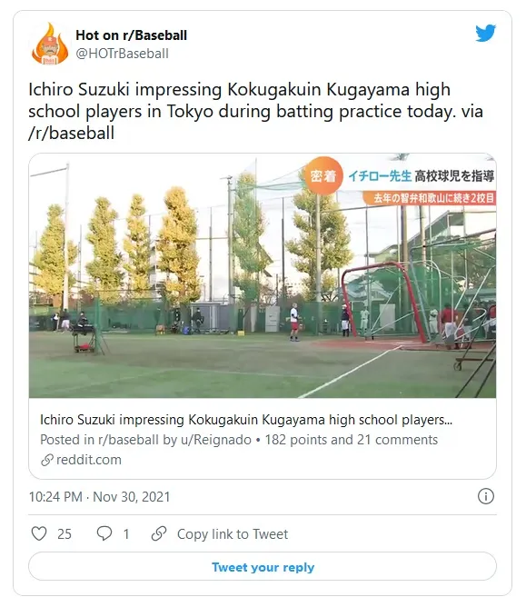Open the Hot on r/Baseball display name
526x607 pixels.
point(131,35)
